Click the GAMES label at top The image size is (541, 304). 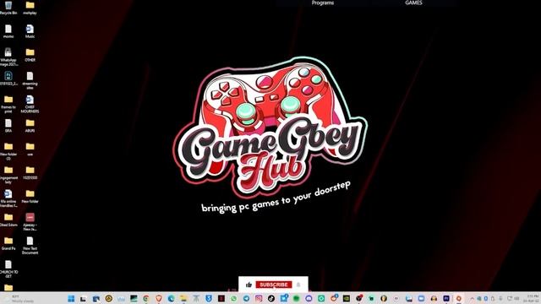pos(413,3)
